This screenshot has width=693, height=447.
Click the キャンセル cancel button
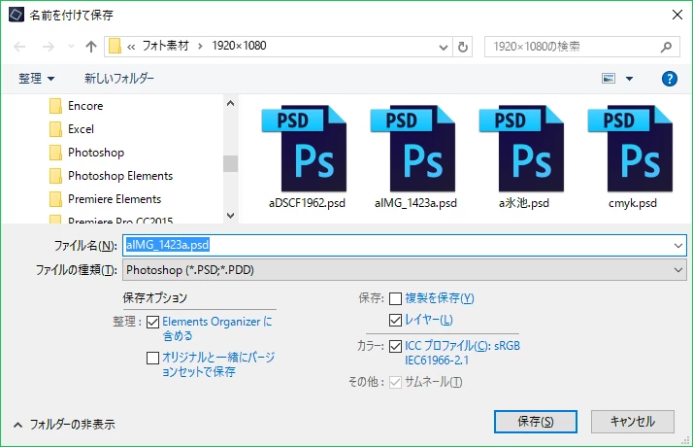click(x=633, y=422)
